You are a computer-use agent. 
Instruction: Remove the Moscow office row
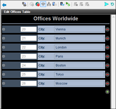click(x=107, y=83)
